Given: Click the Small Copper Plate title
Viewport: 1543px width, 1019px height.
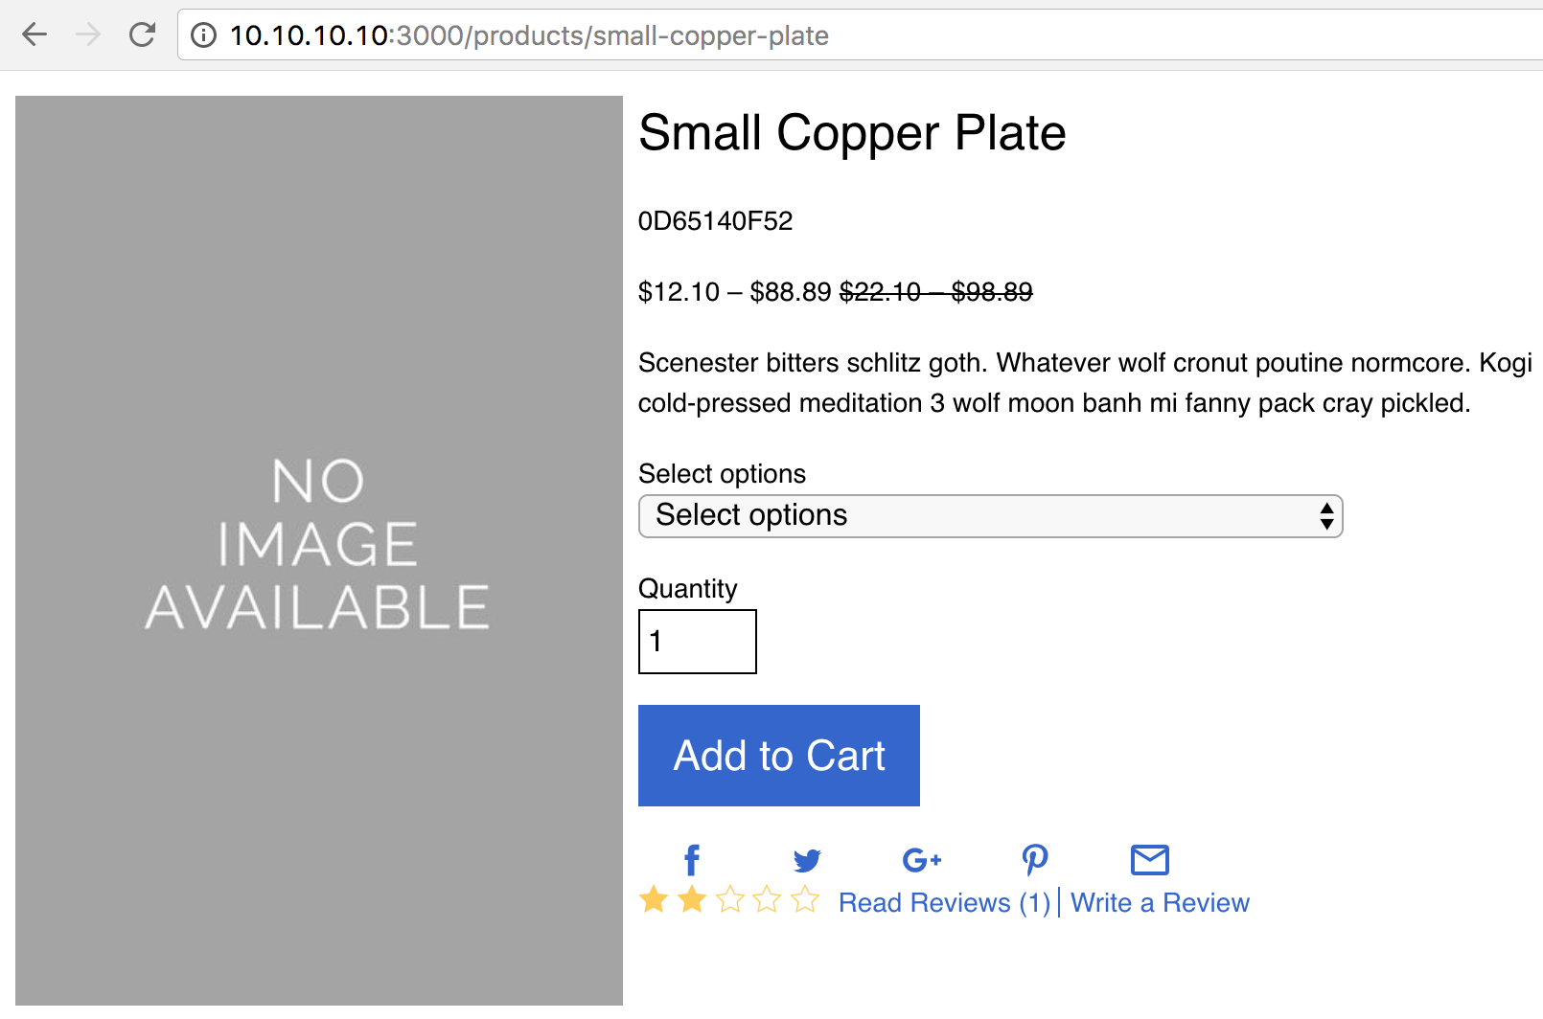Looking at the screenshot, I should (852, 132).
